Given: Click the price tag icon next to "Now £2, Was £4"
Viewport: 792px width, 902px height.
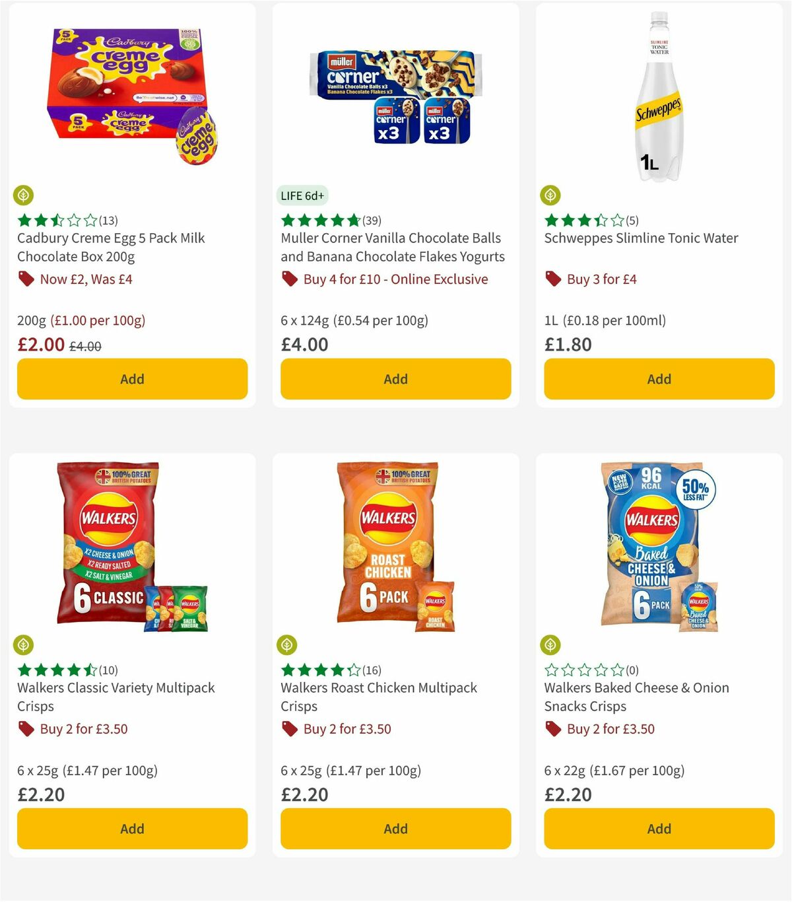Looking at the screenshot, I should (26, 279).
